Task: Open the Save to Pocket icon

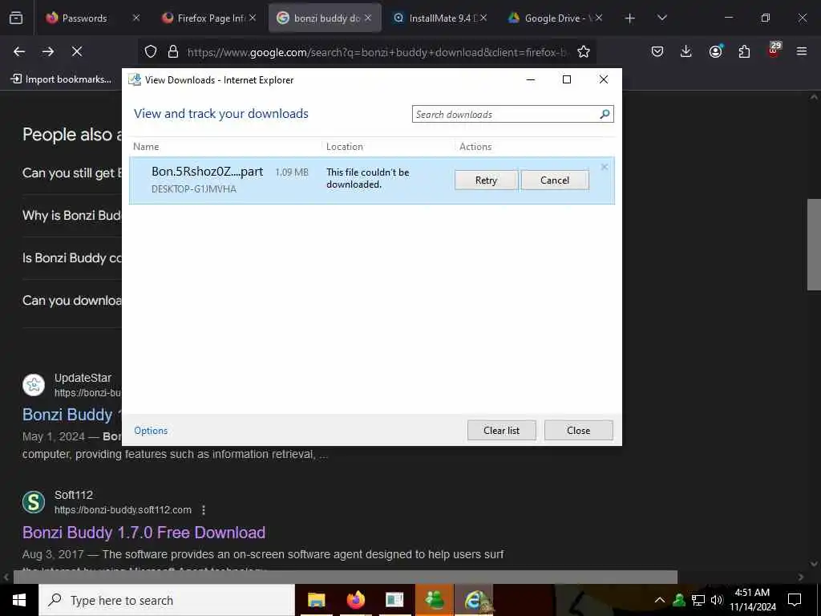Action: (657, 51)
